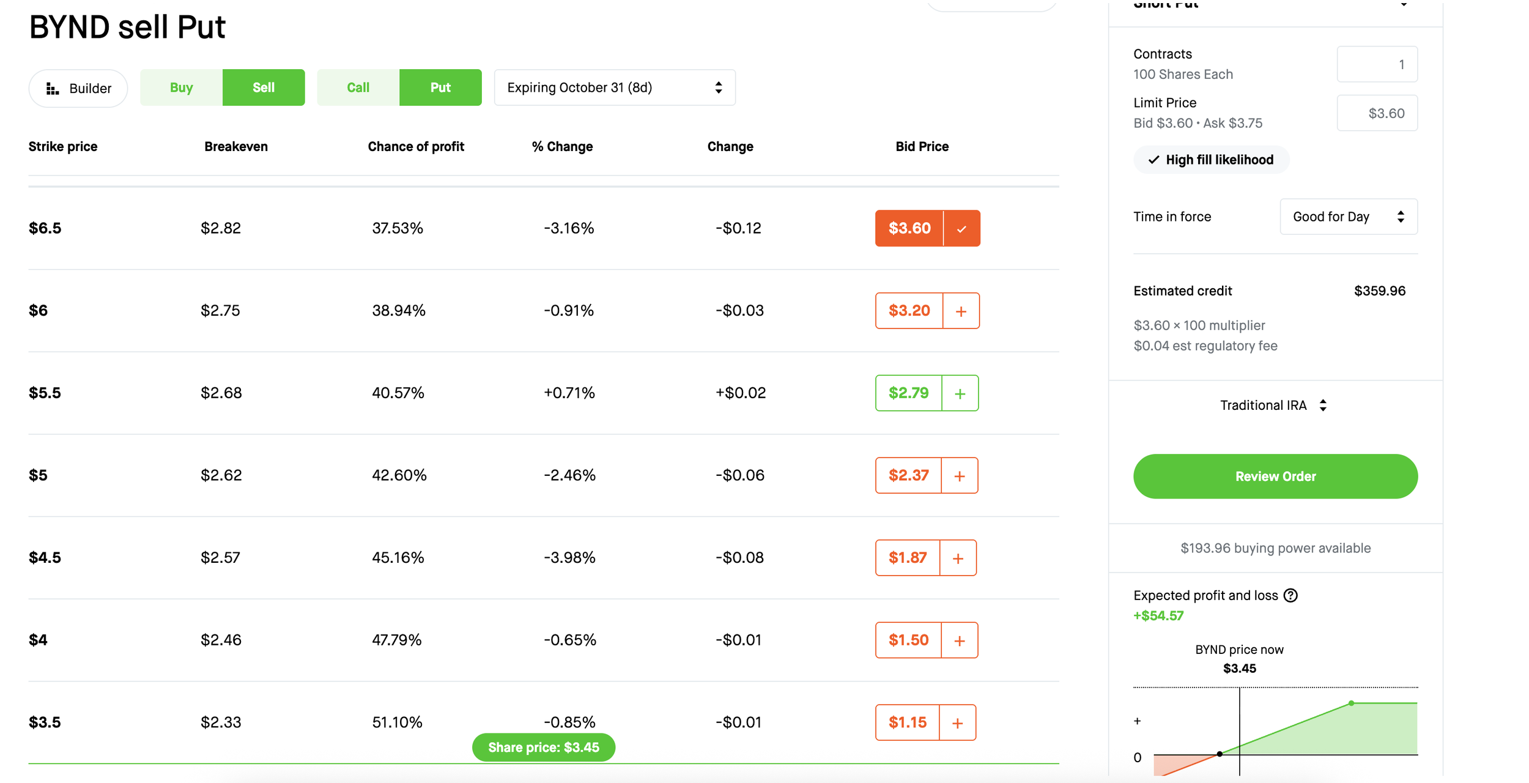Click the $2.79 bid price button
Image resolution: width=1529 pixels, height=783 pixels.
click(x=908, y=393)
